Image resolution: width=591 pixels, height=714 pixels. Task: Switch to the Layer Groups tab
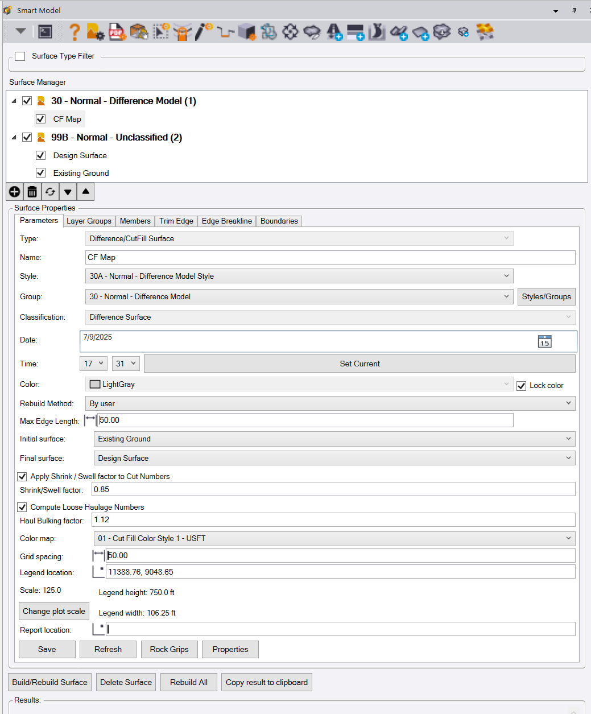point(89,221)
